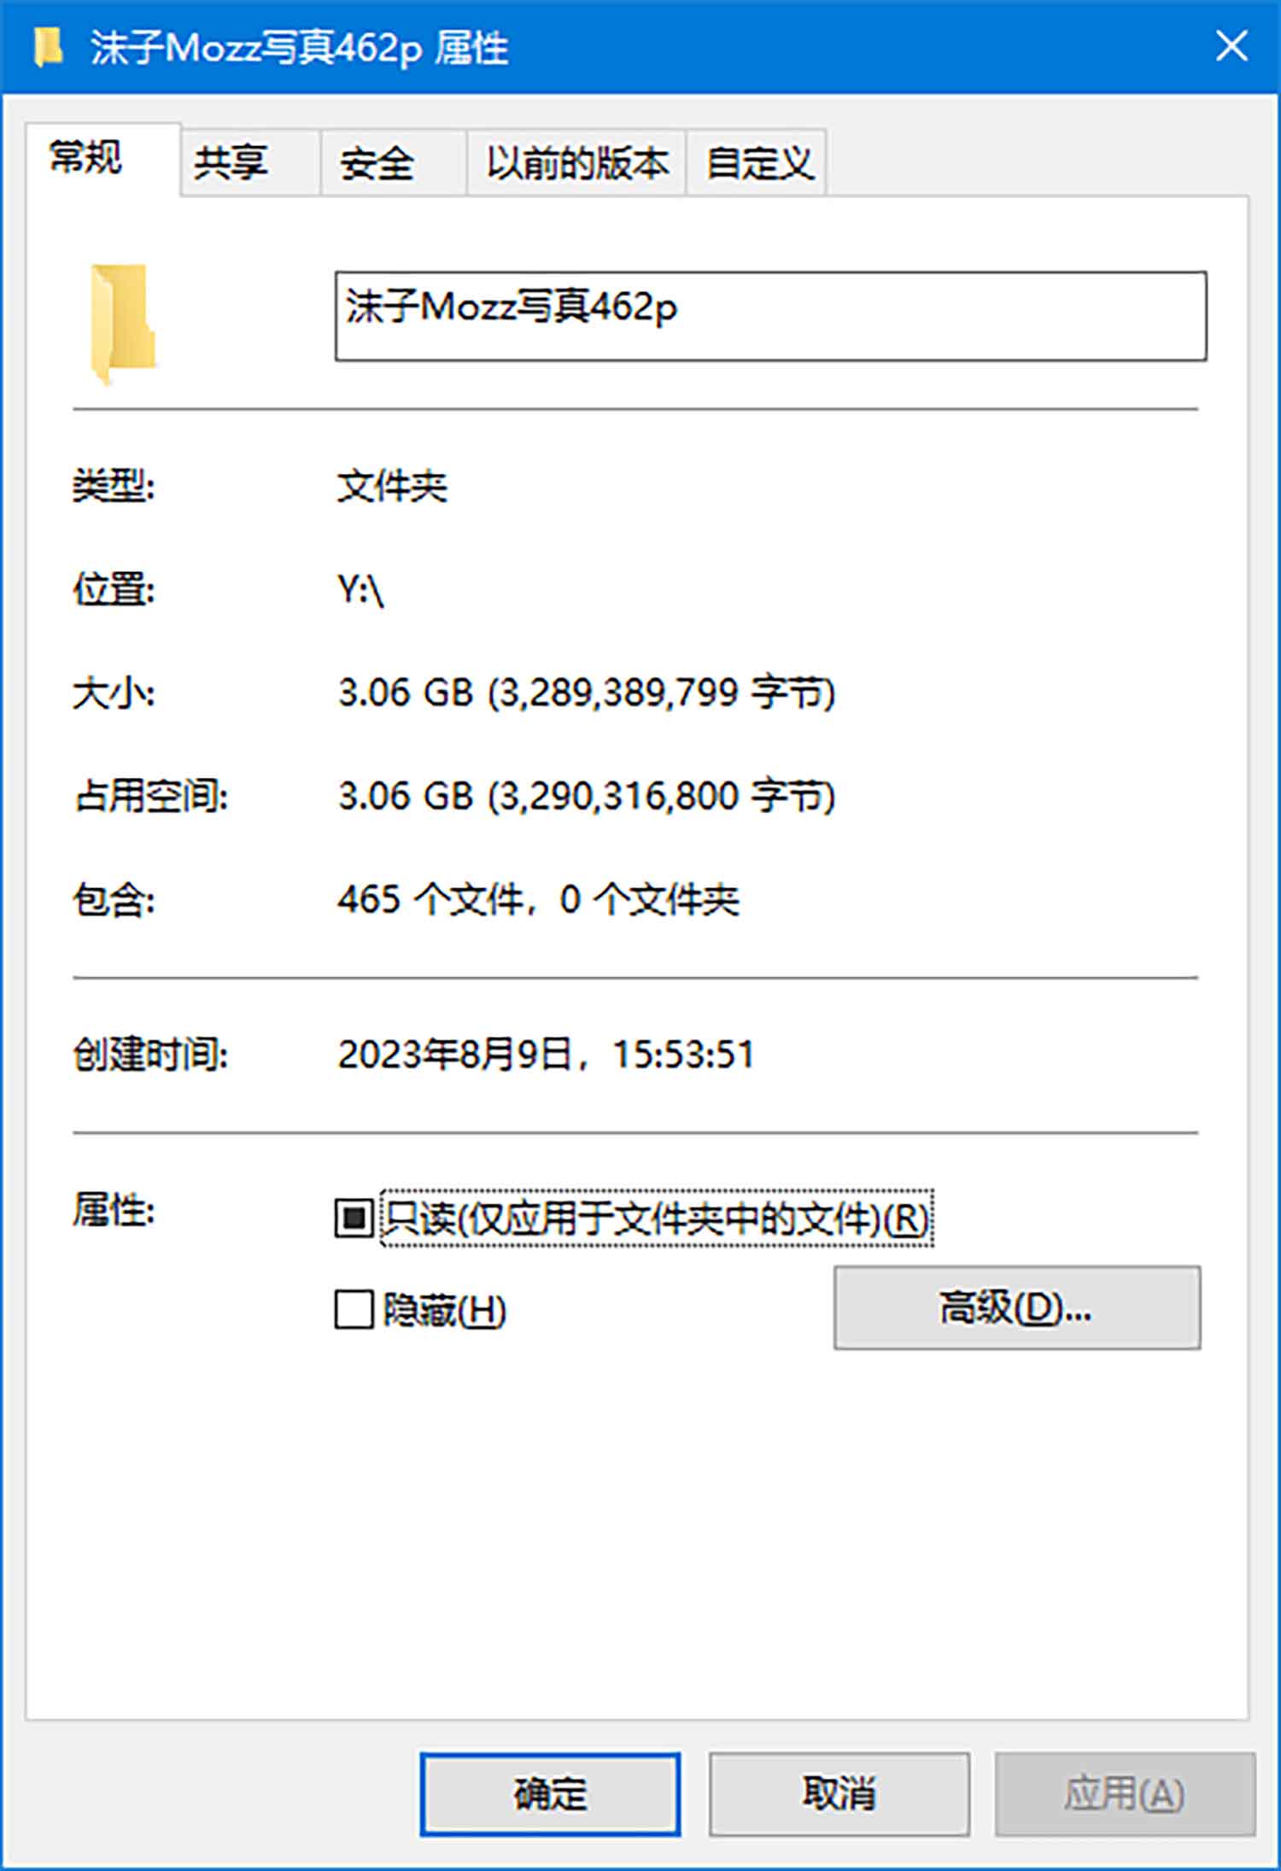The height and width of the screenshot is (1871, 1281).
Task: Select the 以前的版本 tab
Action: point(576,162)
